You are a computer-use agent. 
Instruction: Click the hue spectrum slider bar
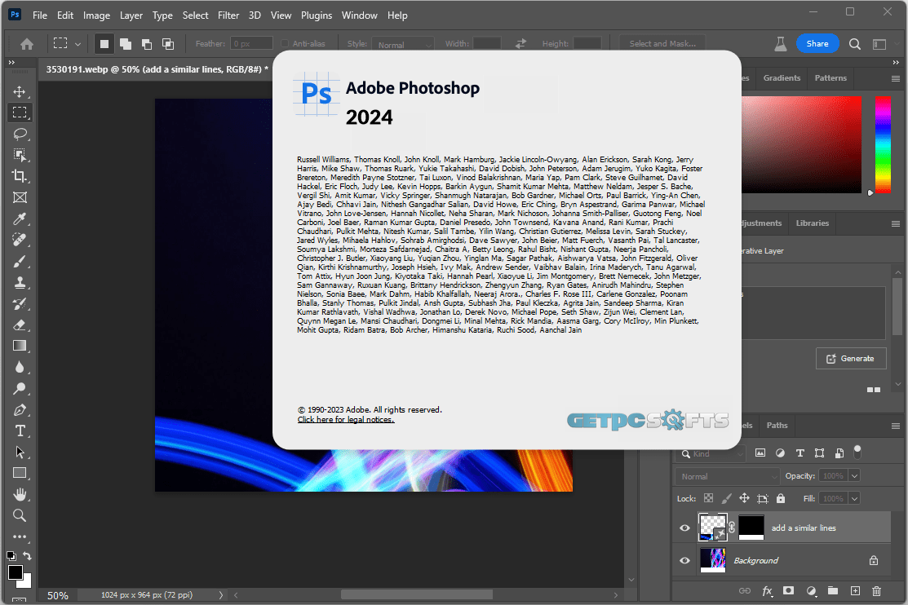883,145
